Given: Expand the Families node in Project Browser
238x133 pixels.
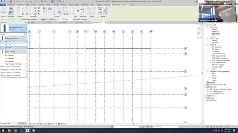Looking at the screenshot, I should (205, 96).
